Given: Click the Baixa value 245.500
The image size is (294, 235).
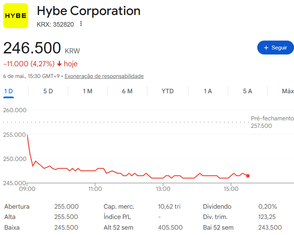Looking at the screenshot, I should pyautogui.click(x=66, y=228).
